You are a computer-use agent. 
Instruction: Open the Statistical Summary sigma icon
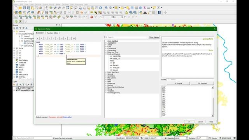tap(144, 8)
